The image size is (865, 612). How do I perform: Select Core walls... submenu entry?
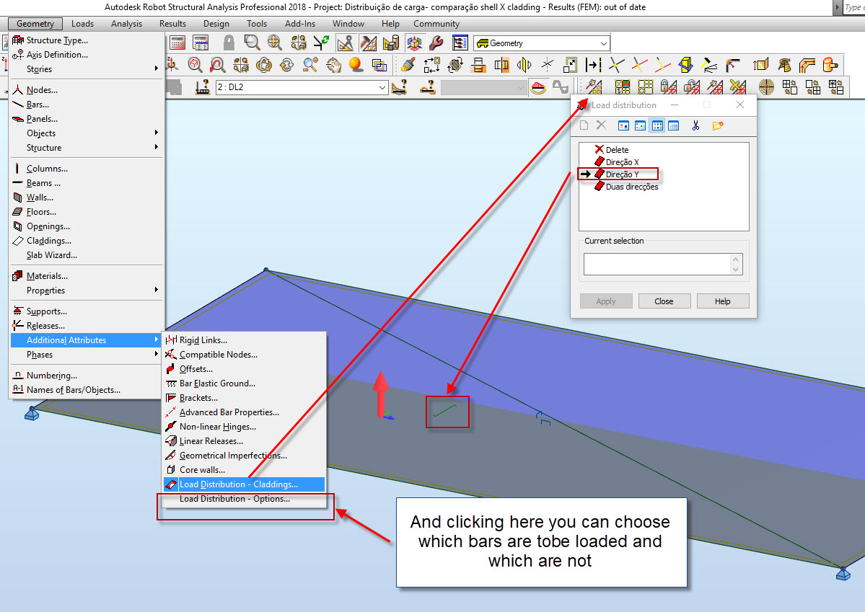(x=243, y=470)
